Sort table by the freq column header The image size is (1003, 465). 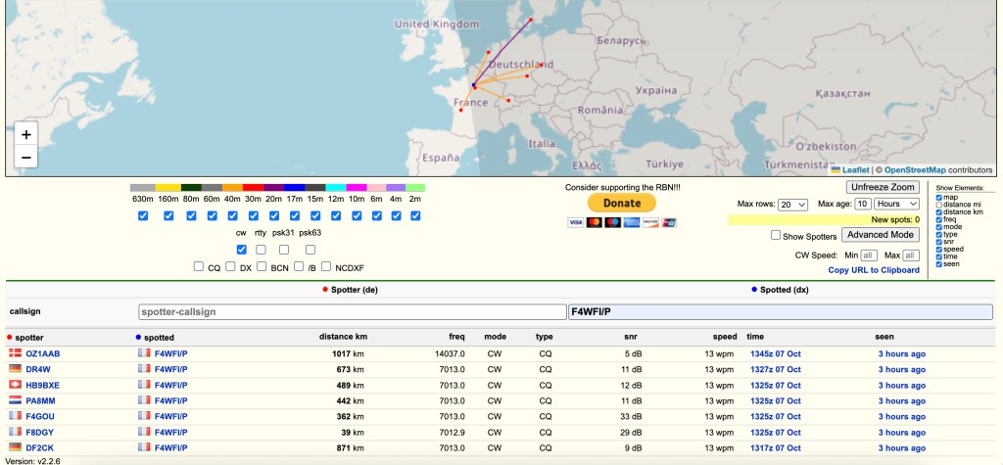(x=456, y=336)
